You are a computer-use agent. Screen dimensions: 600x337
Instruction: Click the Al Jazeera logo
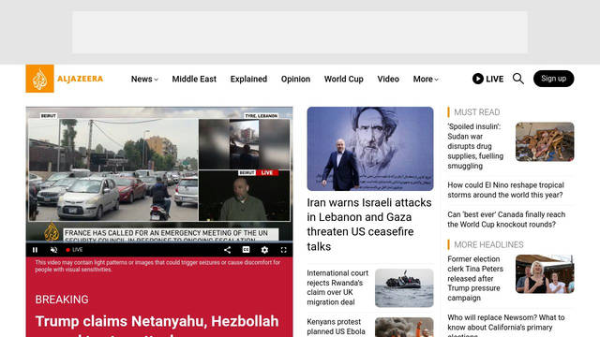coord(65,79)
